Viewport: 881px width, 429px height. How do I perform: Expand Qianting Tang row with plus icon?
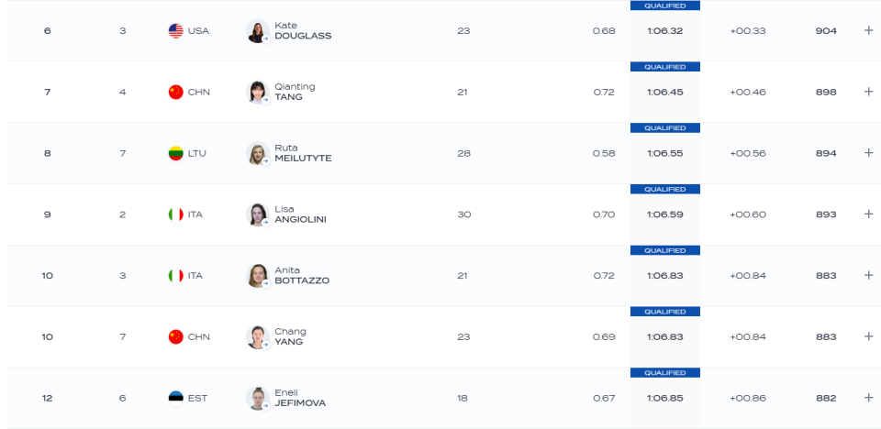[x=868, y=92]
